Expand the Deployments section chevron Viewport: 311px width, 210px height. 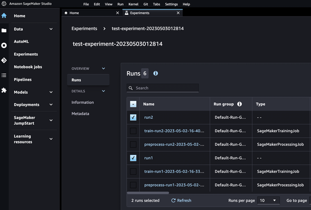[x=51, y=104]
